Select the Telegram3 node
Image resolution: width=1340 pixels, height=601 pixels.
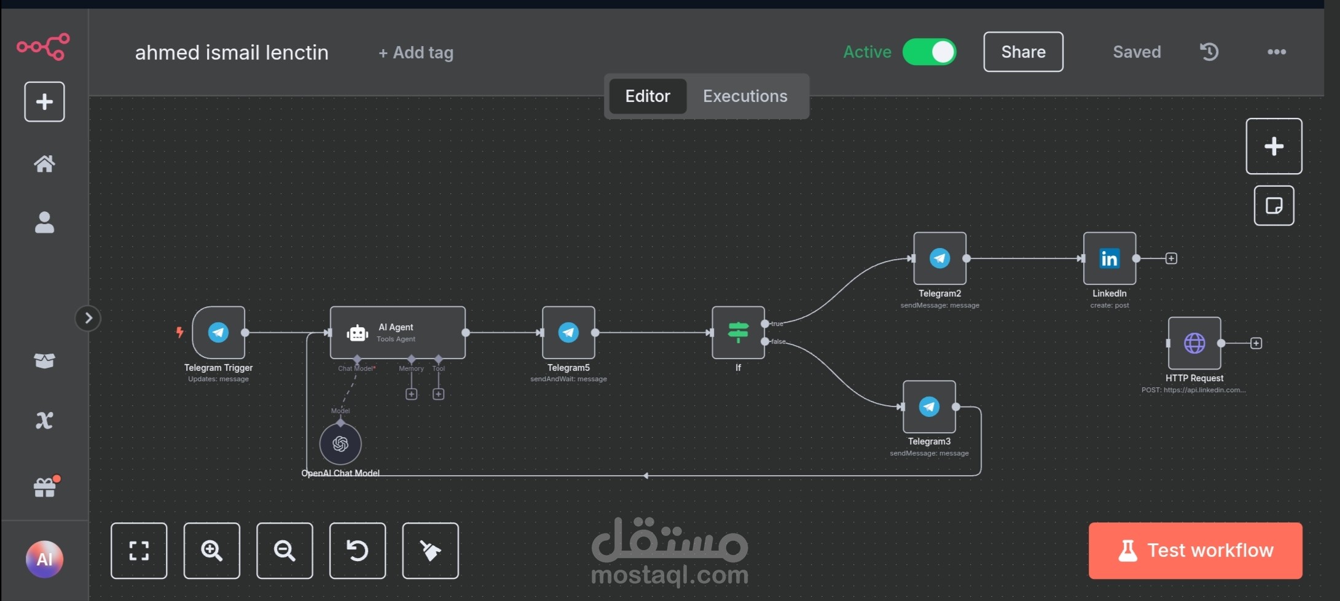(929, 406)
